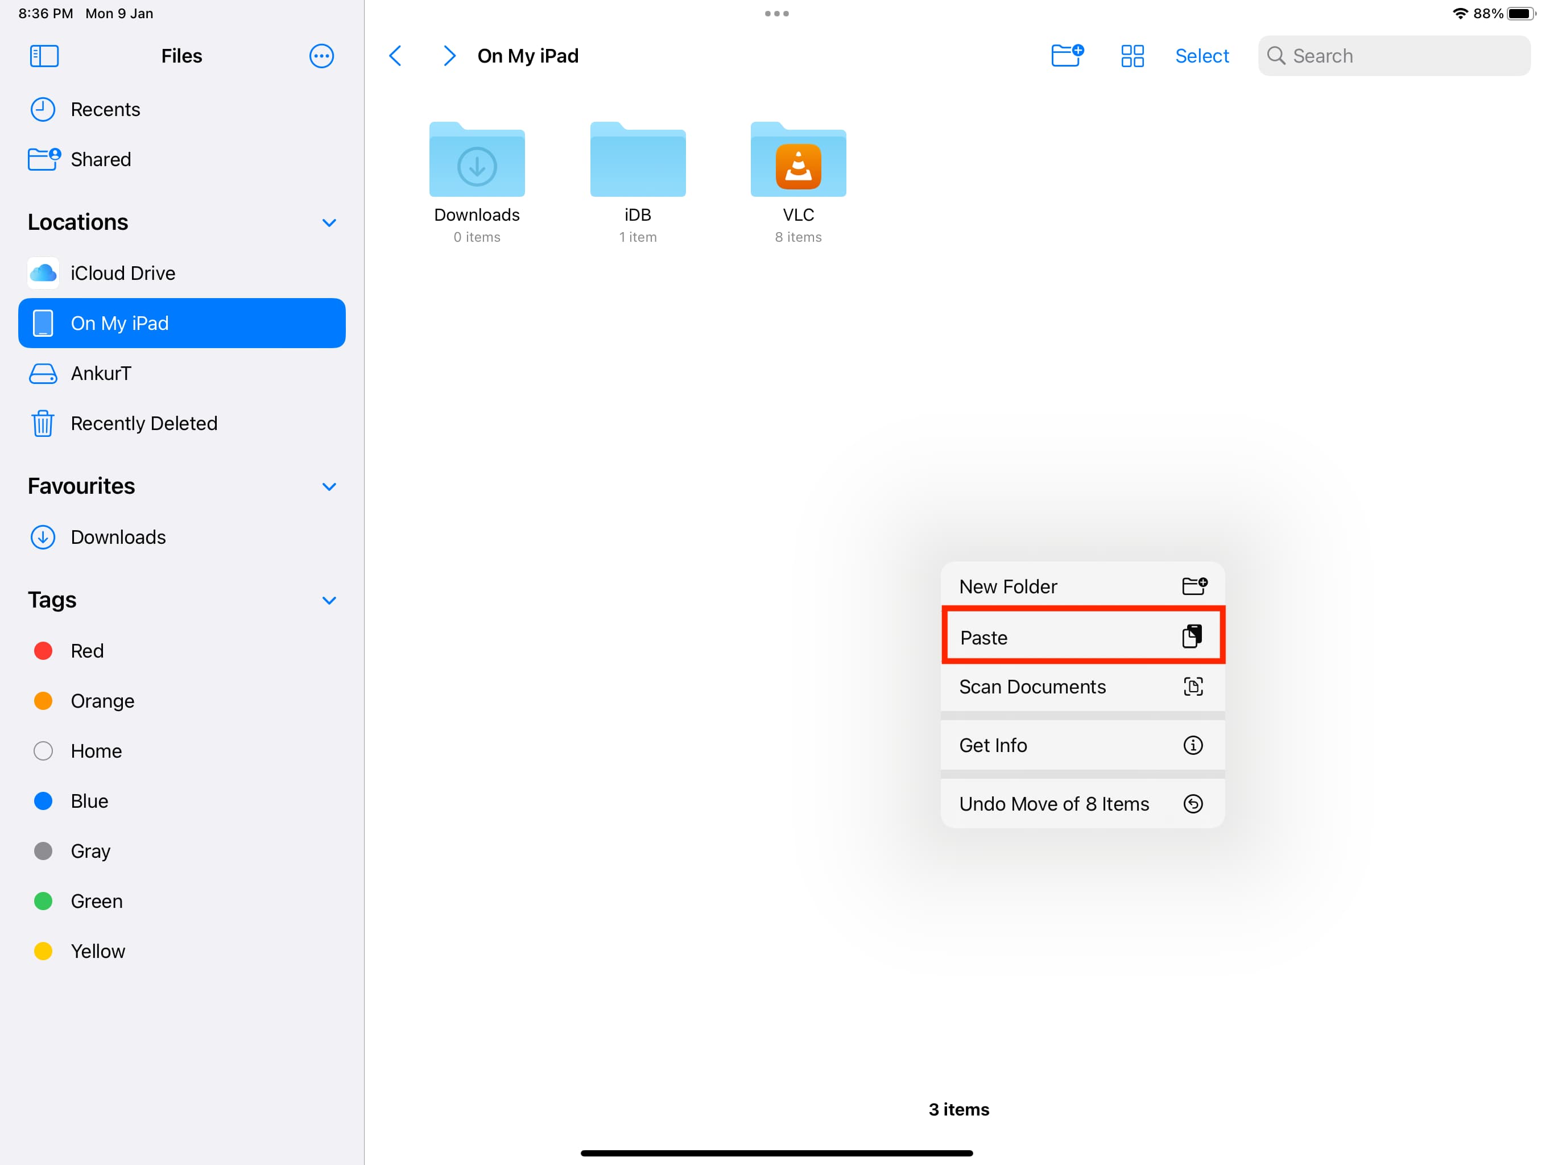Open Downloads favourite in sidebar
Screen dimensions: 1554x1165
pos(181,537)
